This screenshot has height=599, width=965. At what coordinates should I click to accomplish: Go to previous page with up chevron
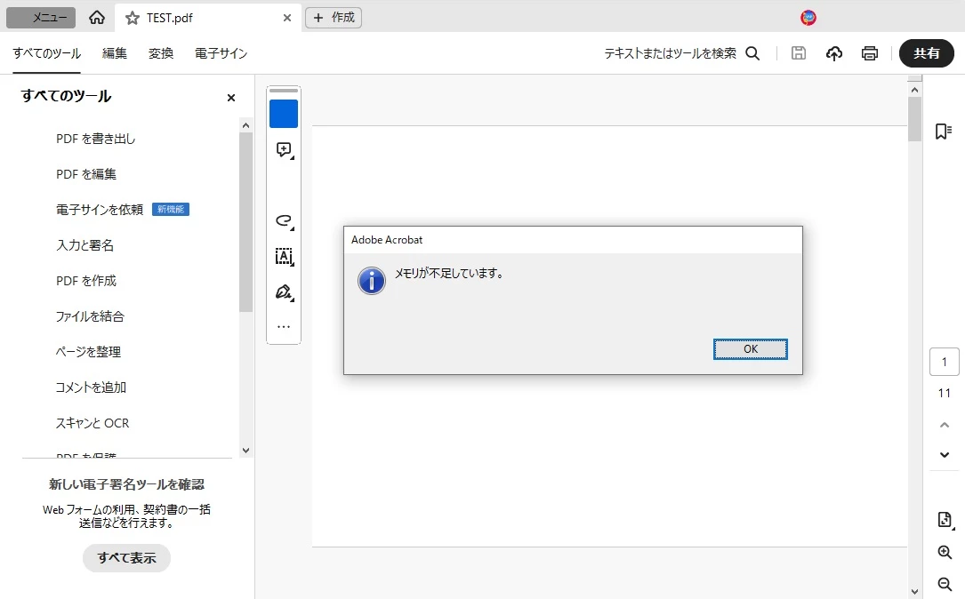click(944, 425)
